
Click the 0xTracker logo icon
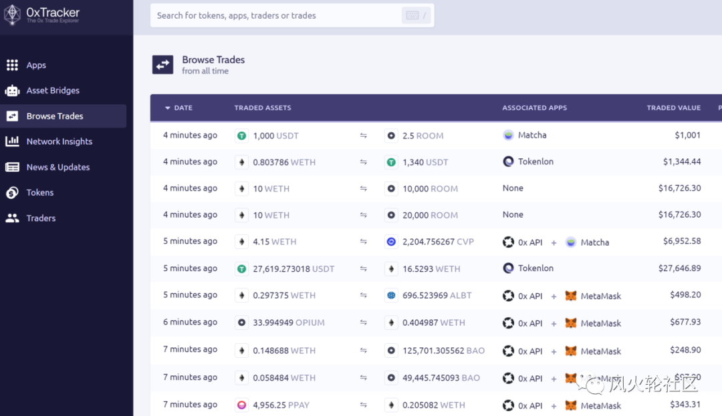coord(12,15)
